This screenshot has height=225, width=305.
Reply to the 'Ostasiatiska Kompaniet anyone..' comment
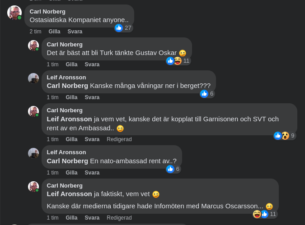pos(75,32)
